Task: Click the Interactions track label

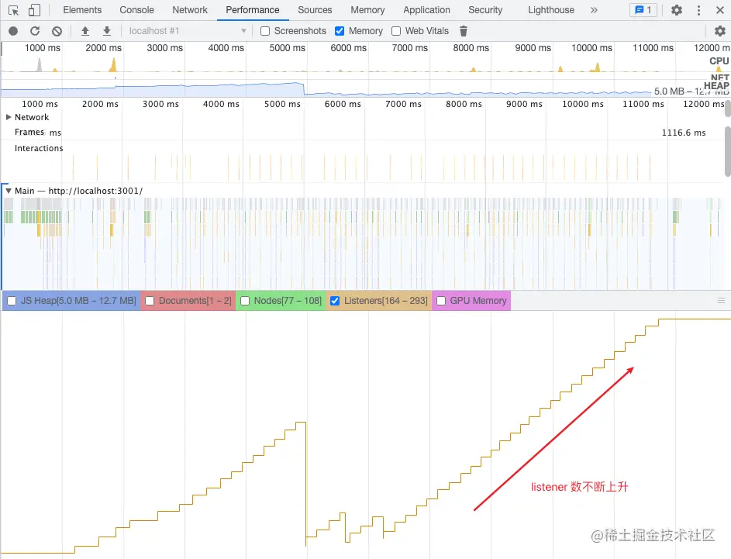Action: coord(39,148)
